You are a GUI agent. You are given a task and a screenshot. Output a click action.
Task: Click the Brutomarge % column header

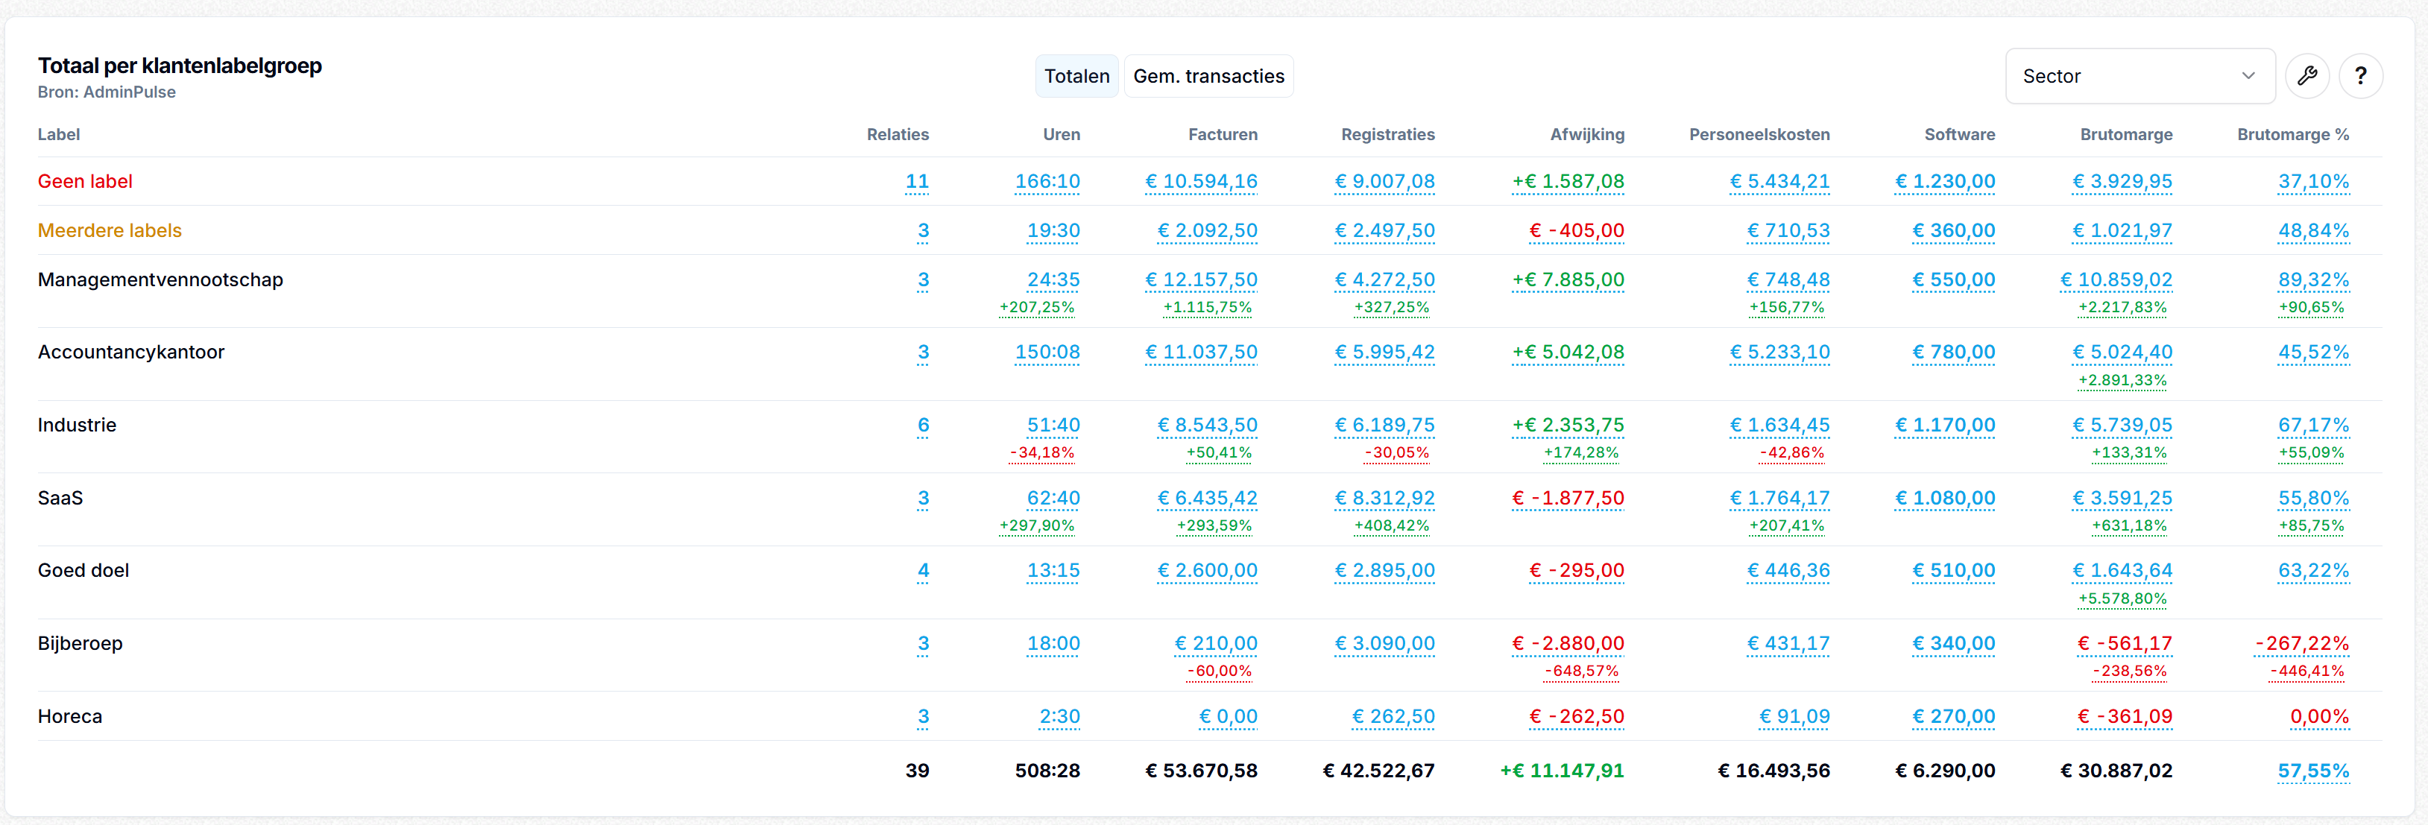pyautogui.click(x=2292, y=135)
